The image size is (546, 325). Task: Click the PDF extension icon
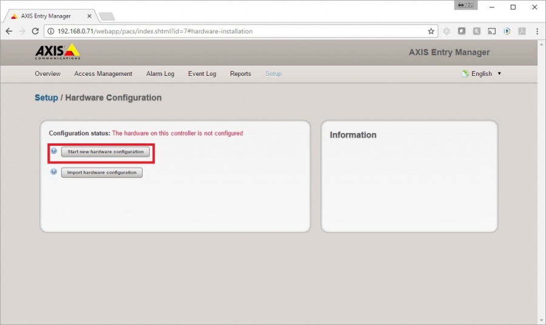(x=522, y=31)
